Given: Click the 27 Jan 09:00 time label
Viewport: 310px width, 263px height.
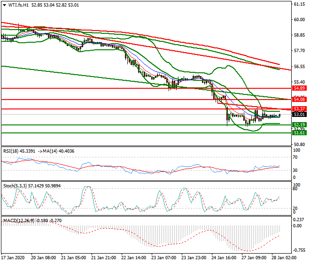Looking at the screenshot, I should pos(254,258).
